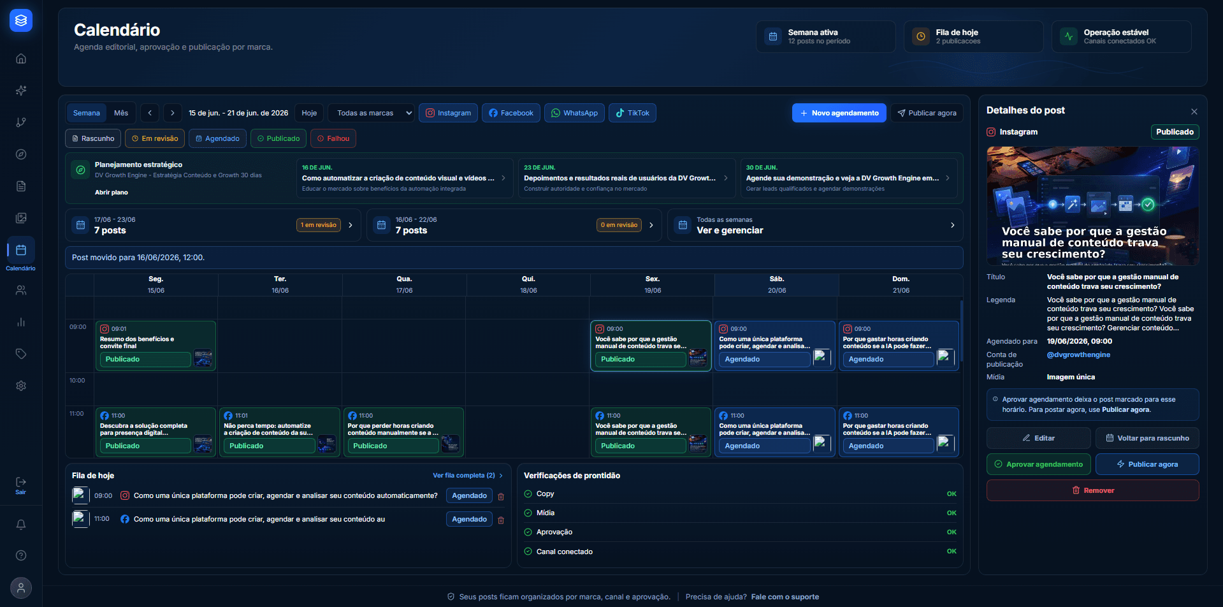
Task: Open the Todas as marcas dropdown
Action: (371, 113)
